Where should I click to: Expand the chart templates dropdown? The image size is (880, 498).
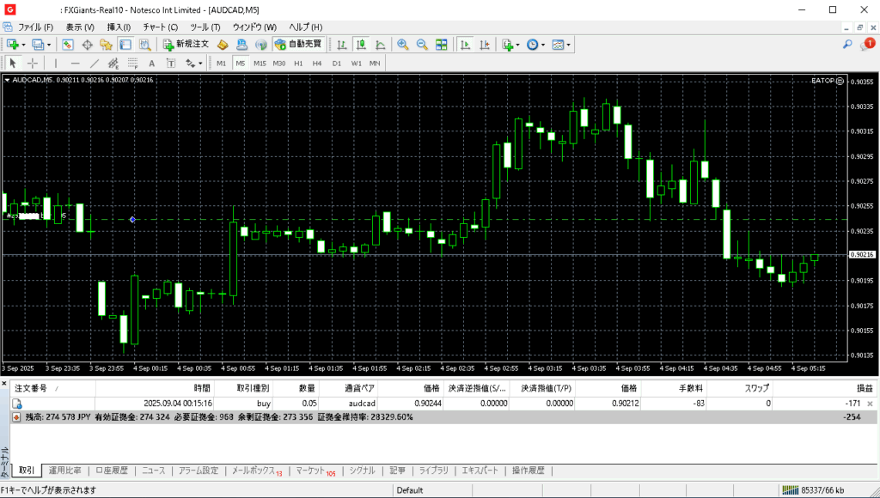coord(568,44)
